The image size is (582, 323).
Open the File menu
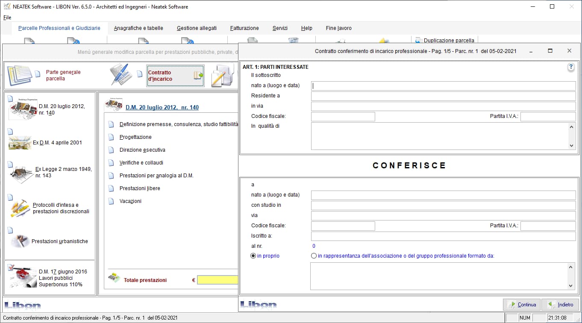7,18
